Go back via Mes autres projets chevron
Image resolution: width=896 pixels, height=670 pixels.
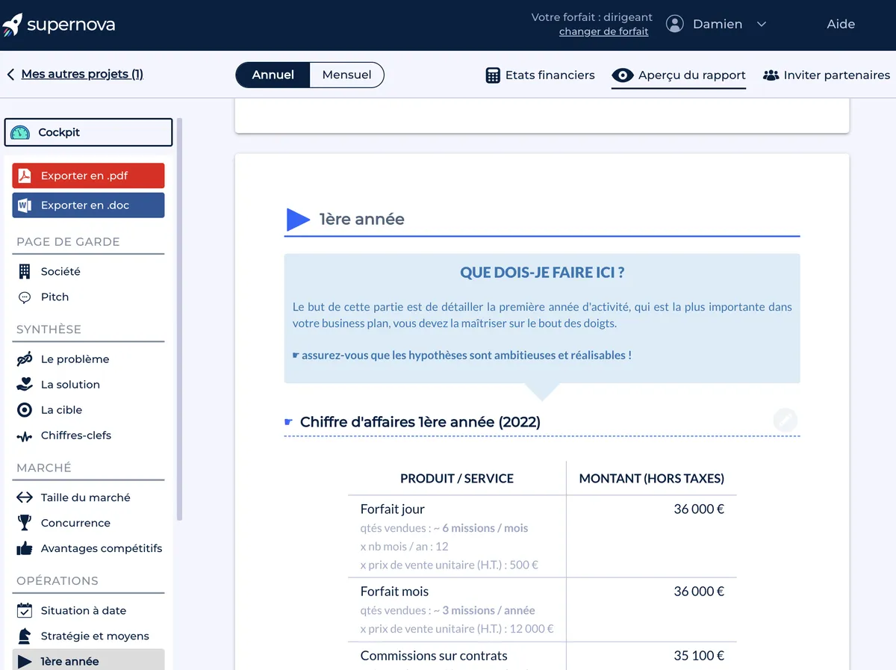pos(10,75)
